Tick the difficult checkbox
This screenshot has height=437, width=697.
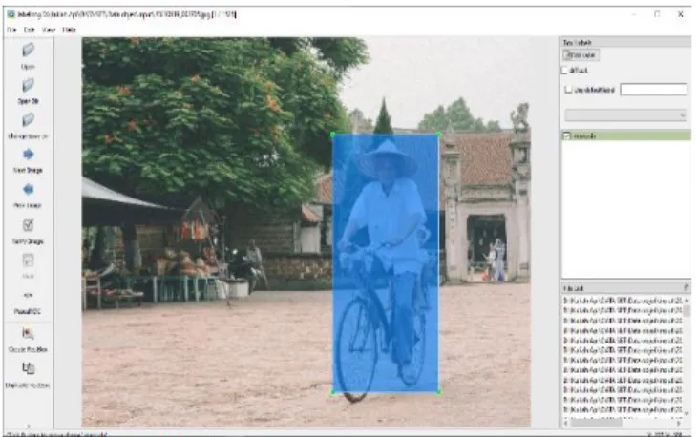(565, 71)
